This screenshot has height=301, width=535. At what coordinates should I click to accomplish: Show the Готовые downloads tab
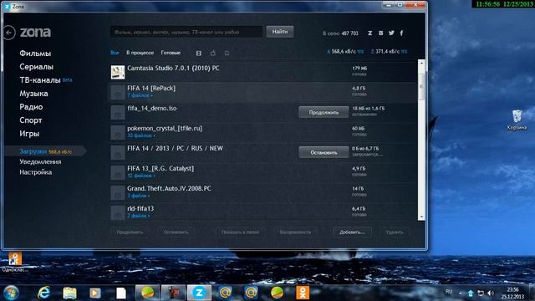pos(171,53)
